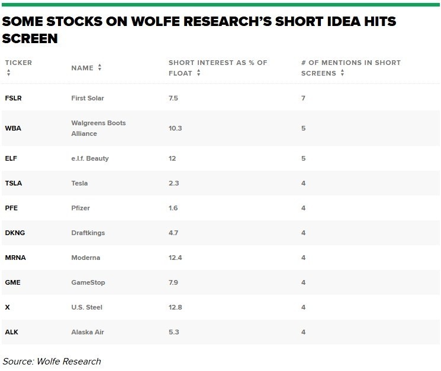This screenshot has height=371, width=441.
Task: Select the e.l.f. Beauty name cell
Action: point(90,158)
